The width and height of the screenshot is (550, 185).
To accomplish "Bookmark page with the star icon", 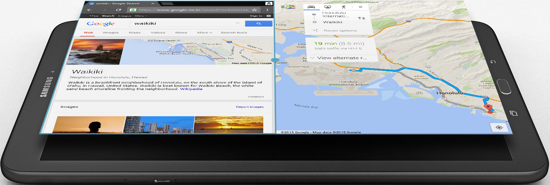I will [254, 10].
